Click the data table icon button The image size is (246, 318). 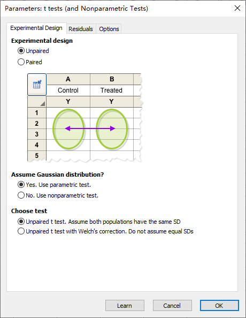pos(37,85)
